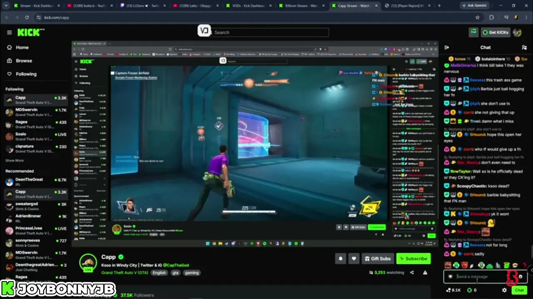Screen dimensions: 533x299
Task: Click the heart follow icon
Action: [354, 259]
